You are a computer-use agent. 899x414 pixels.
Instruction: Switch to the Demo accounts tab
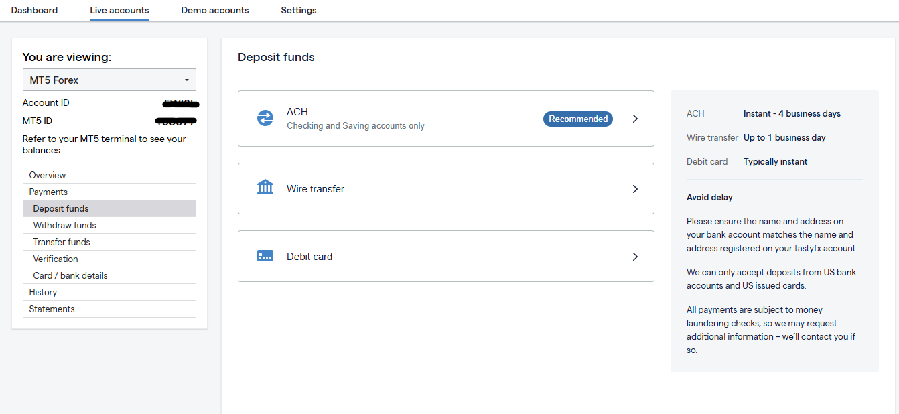coord(214,10)
